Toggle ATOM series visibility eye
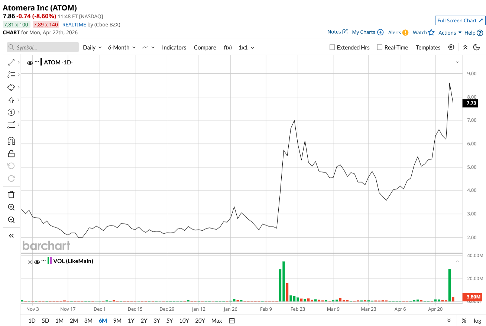The width and height of the screenshot is (486, 326). pyautogui.click(x=30, y=63)
